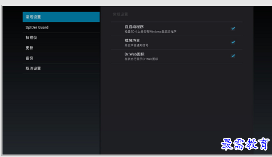Toggle the Dr.Web图标 checkbox

coord(233,56)
